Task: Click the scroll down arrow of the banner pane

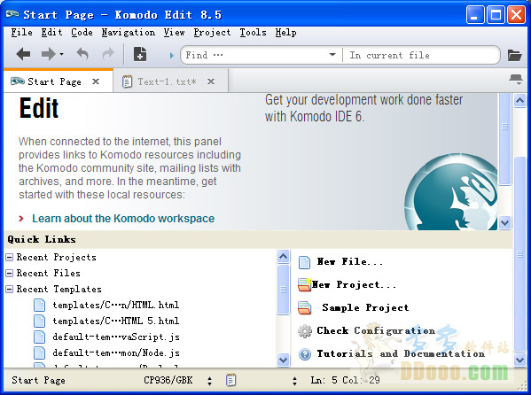Action: (x=505, y=222)
